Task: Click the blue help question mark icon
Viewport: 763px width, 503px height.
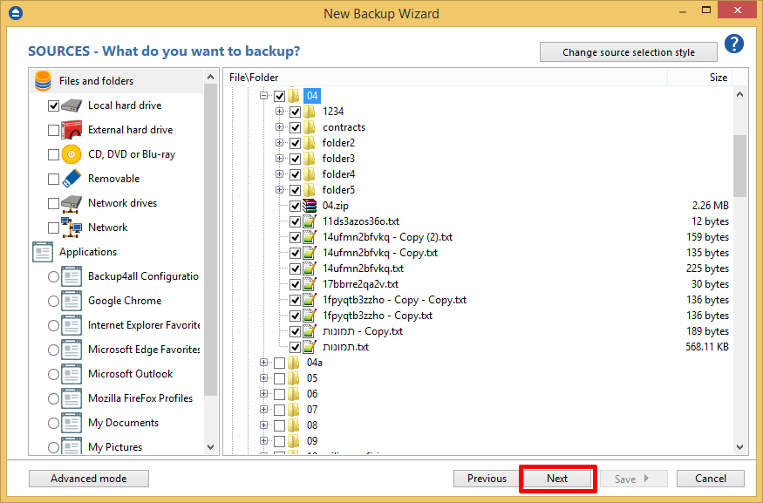Action: (x=733, y=44)
